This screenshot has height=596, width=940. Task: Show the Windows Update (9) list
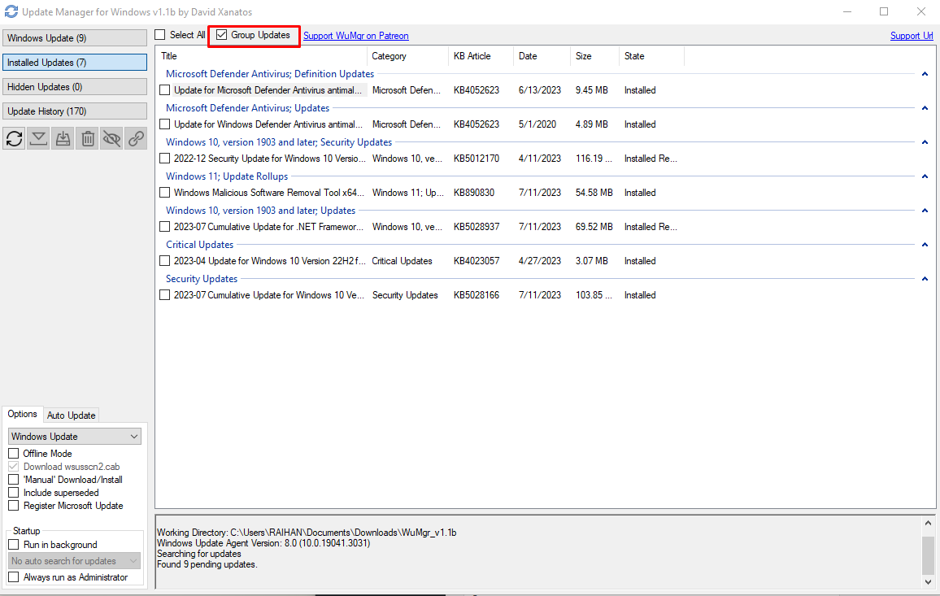pyautogui.click(x=75, y=38)
